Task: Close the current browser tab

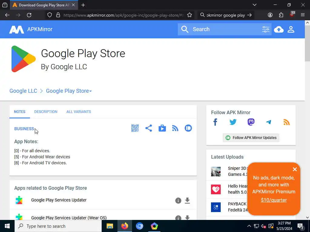Action: 73,5
